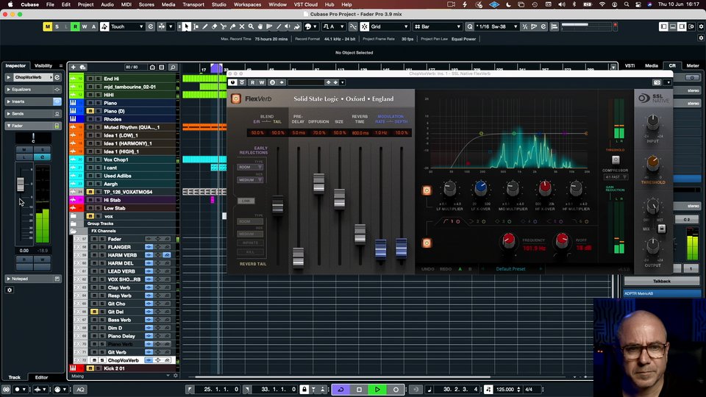Viewport: 706px width, 397px height.
Task: Select the Object Selection arrow tool
Action: (x=186, y=26)
